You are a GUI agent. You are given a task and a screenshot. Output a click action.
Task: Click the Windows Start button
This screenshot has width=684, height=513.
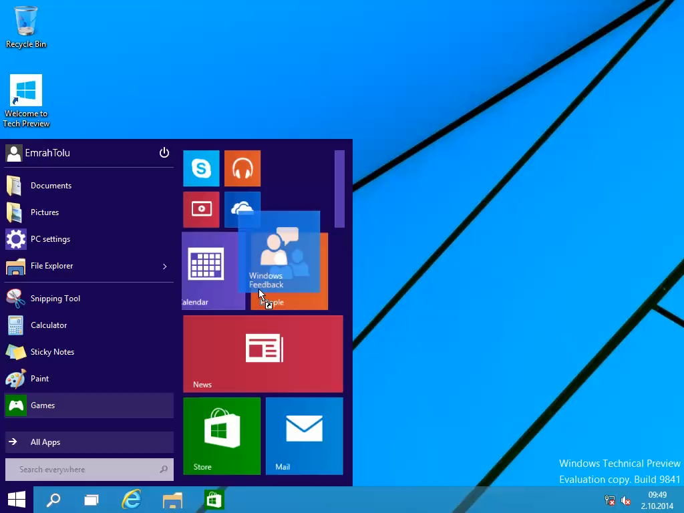pos(17,500)
